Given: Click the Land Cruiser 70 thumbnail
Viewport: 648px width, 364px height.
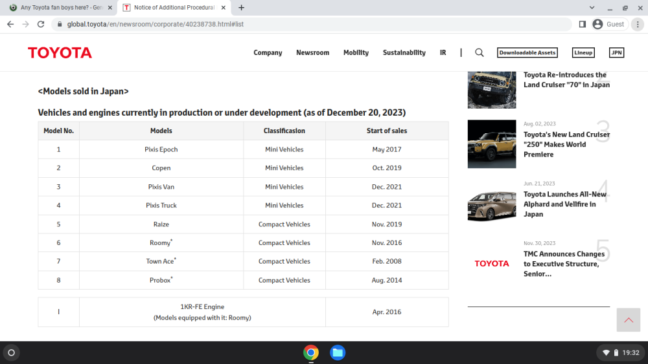Looking at the screenshot, I should [492, 90].
